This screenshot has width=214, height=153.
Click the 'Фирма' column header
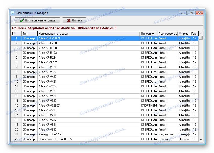point(184,34)
